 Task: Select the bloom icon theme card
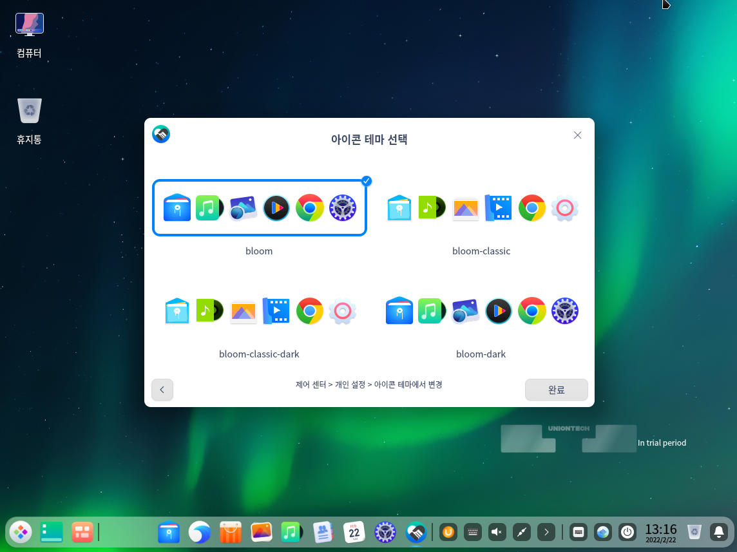tap(259, 207)
